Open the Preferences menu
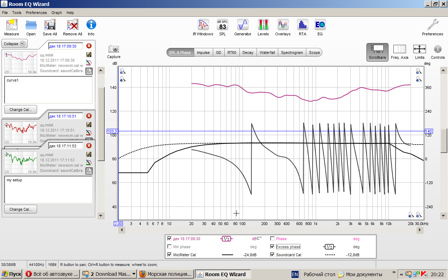The width and height of the screenshot is (448, 280). coord(36,13)
